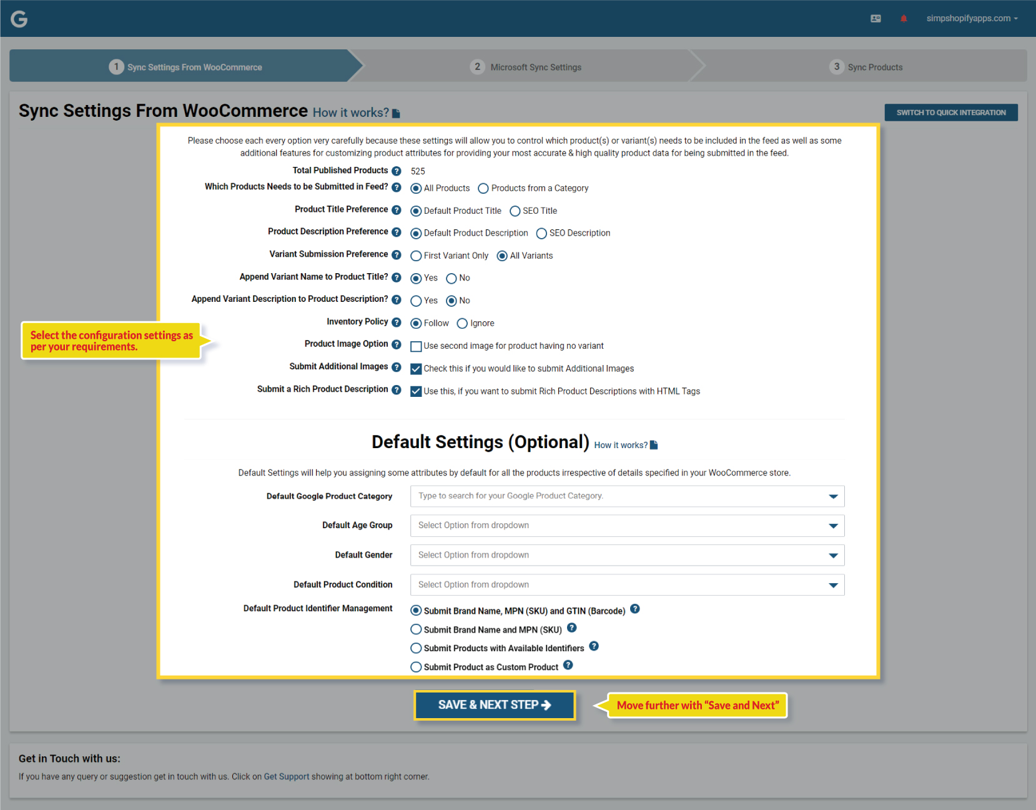Go to step 2 Microsoft Sync Settings

(526, 67)
